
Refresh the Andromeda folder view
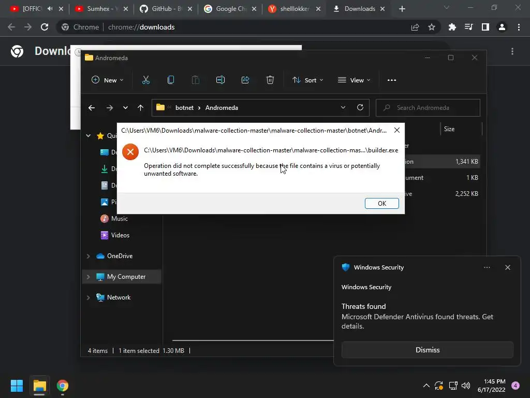(x=360, y=107)
